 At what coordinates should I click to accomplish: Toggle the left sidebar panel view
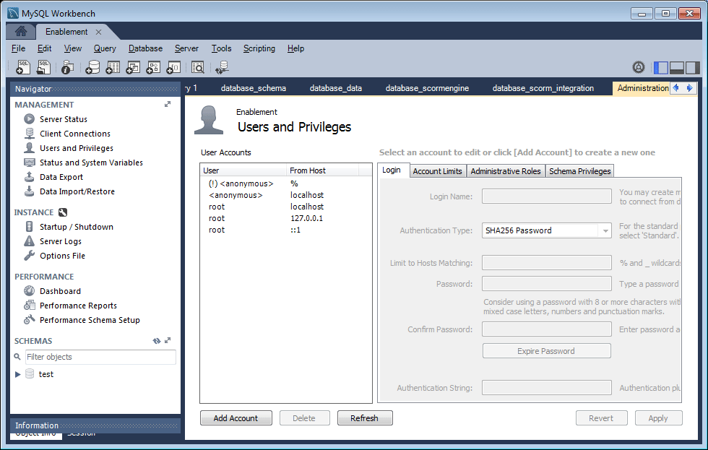pos(661,68)
